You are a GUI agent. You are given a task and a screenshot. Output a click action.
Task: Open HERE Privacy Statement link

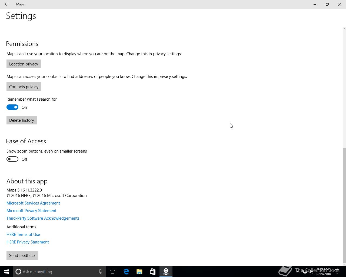point(28,242)
